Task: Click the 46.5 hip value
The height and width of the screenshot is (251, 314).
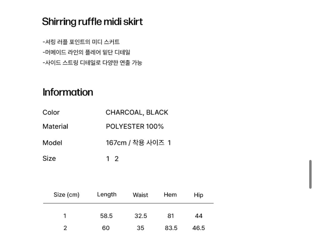Action: [198, 228]
